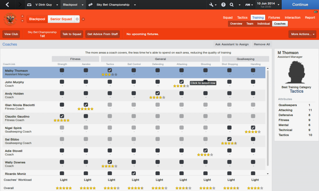Click the Overall Handling star rating

point(255,188)
